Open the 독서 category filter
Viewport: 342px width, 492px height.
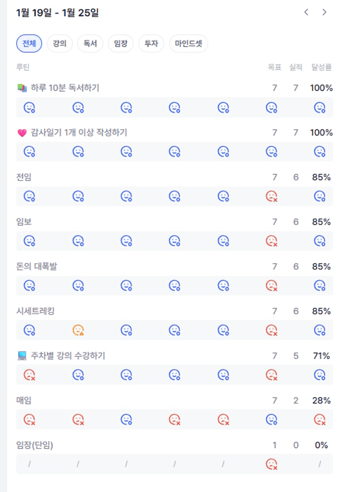coord(90,43)
